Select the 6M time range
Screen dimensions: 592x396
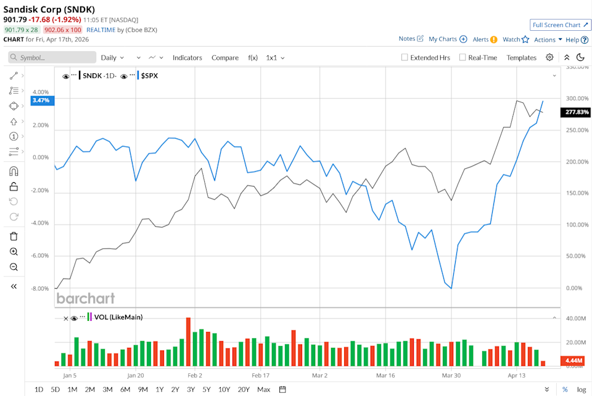pos(125,389)
